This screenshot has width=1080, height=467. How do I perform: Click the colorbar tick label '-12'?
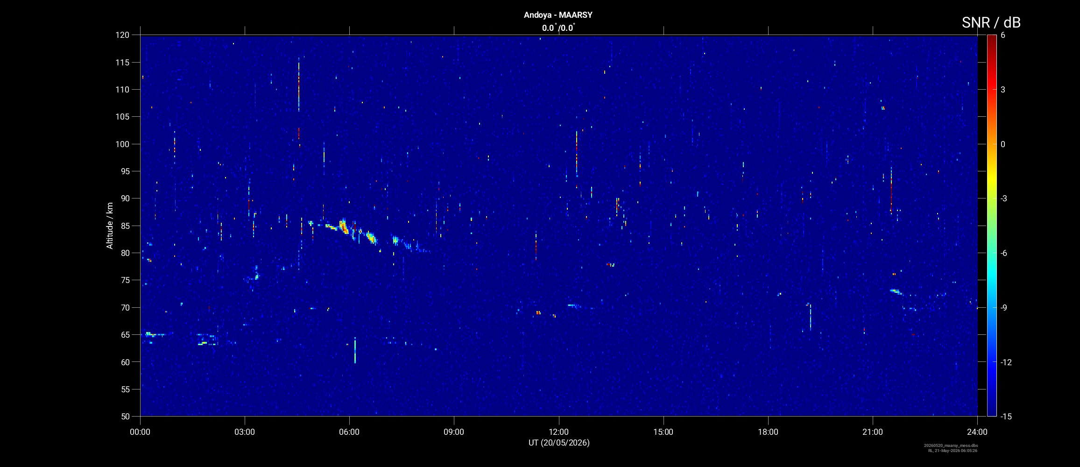pyautogui.click(x=1006, y=362)
